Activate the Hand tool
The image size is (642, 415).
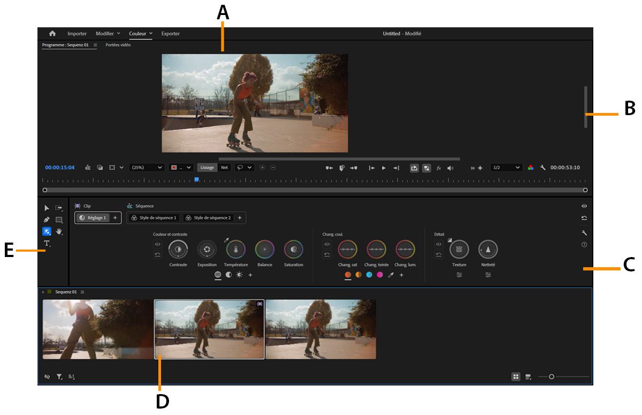click(x=60, y=231)
